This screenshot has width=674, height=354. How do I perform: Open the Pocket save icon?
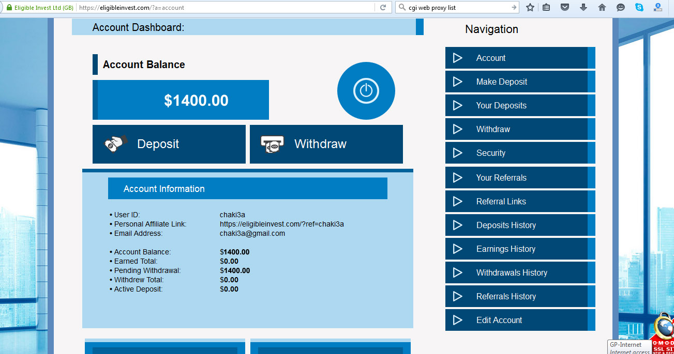[x=565, y=8]
